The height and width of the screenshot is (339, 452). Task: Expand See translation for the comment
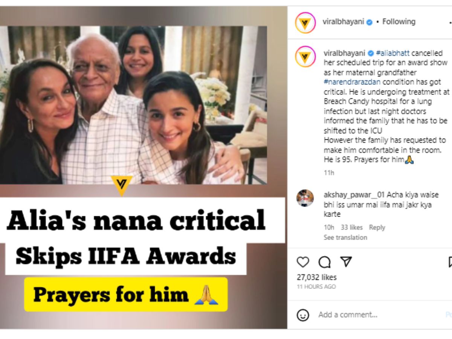point(345,237)
